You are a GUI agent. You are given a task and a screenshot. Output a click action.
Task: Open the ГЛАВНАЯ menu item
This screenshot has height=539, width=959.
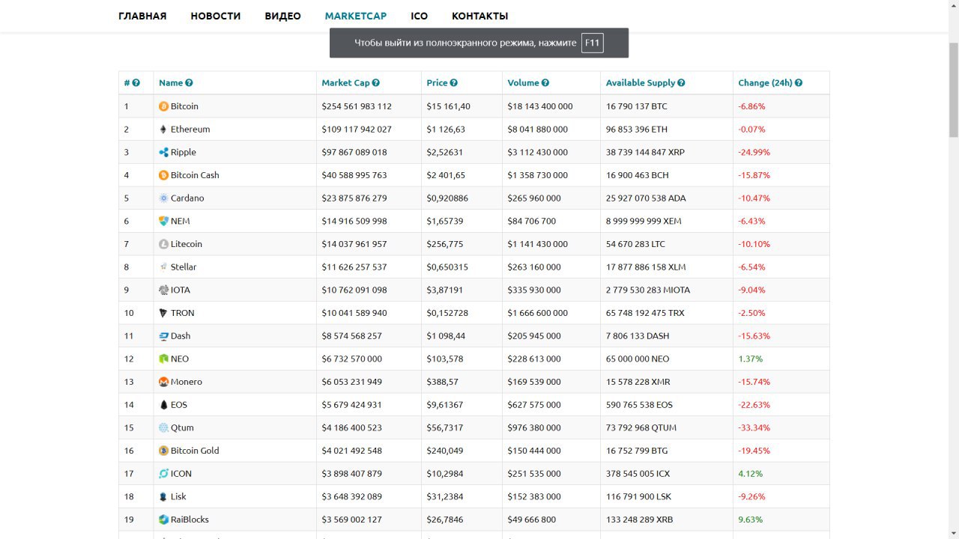[142, 16]
